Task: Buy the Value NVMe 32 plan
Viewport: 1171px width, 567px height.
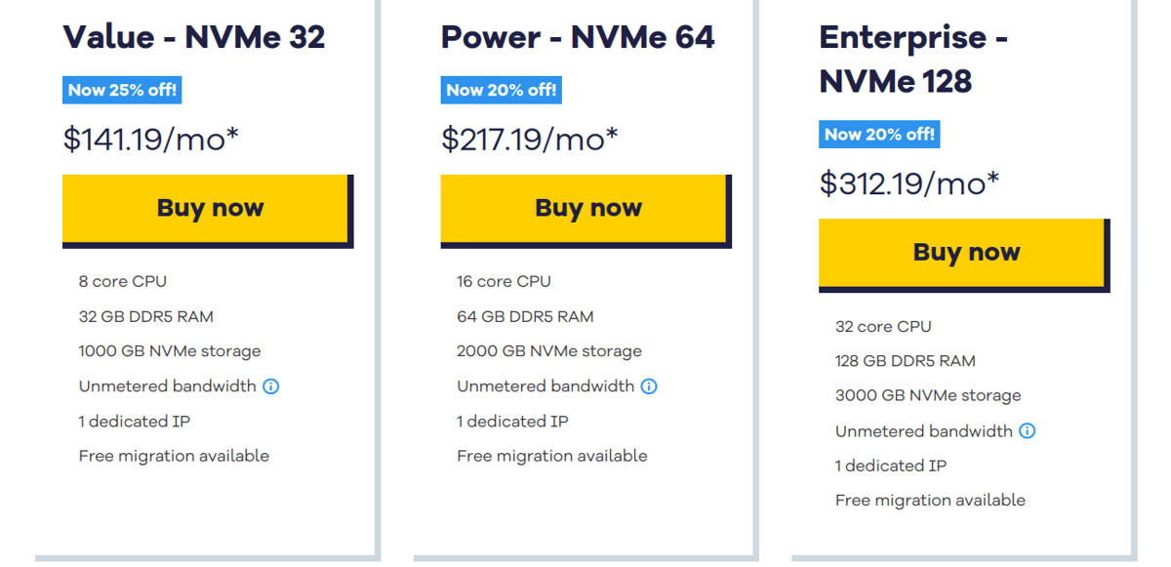Action: (207, 208)
